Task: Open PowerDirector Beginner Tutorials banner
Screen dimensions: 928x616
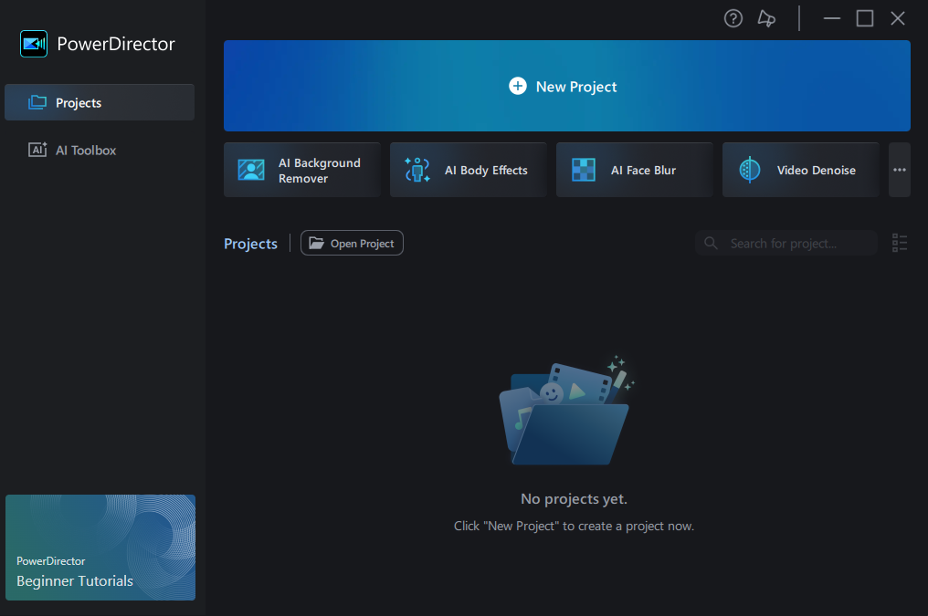Action: coord(100,548)
